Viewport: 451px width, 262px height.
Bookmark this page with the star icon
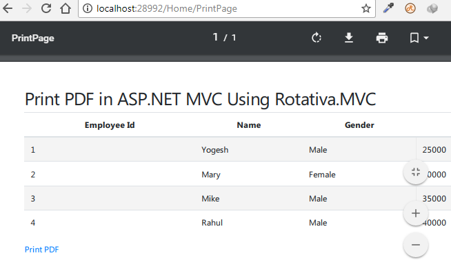click(x=366, y=9)
